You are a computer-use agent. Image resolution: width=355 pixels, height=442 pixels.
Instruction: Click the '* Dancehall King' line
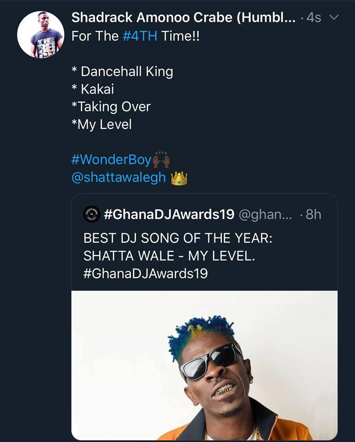122,71
